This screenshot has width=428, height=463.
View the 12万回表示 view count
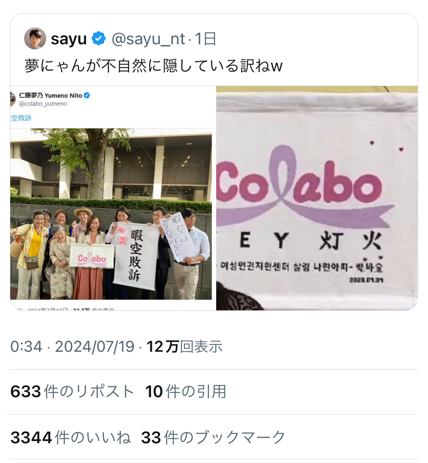coord(184,346)
